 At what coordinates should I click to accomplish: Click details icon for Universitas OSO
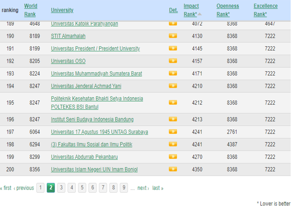click(173, 61)
